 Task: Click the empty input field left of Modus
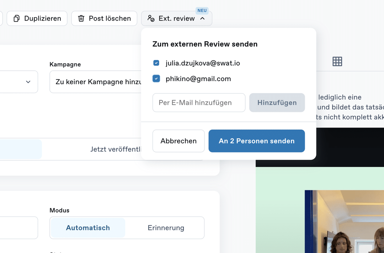[x=19, y=228]
